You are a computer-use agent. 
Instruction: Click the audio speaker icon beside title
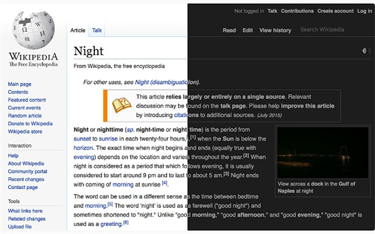click(366, 51)
